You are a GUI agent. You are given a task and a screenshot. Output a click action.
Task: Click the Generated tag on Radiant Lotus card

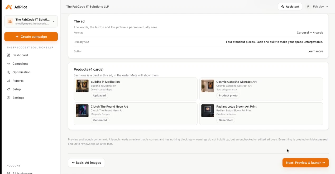point(226,120)
